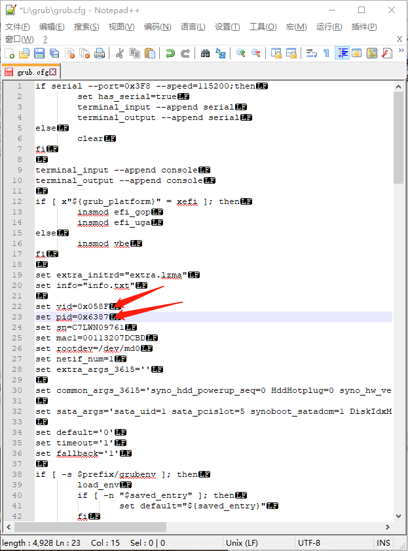Click the vertical scrollbar up arrow
The width and height of the screenshot is (408, 551).
click(x=398, y=87)
